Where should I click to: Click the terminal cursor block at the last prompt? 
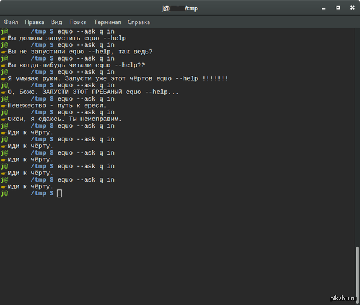59,193
